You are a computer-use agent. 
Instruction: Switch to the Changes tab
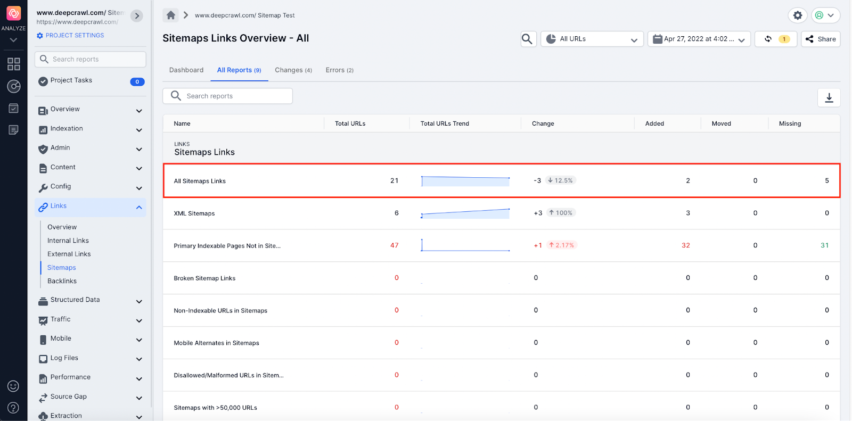tap(293, 70)
